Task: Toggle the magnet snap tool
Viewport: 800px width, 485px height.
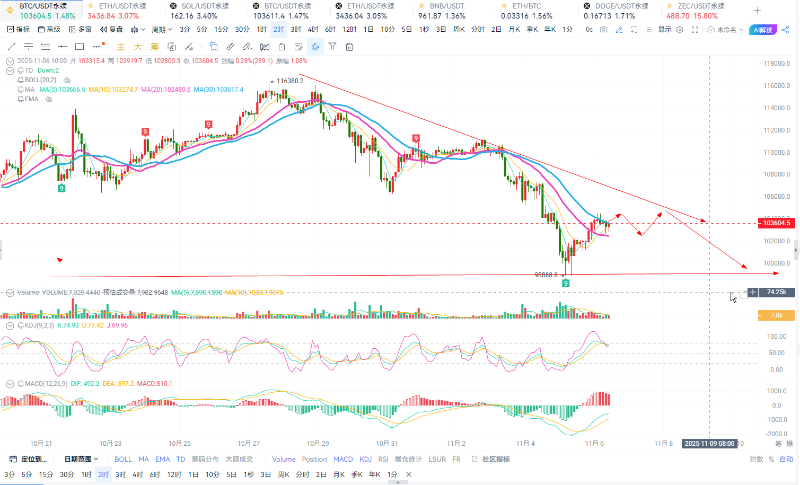Action: click(315, 47)
